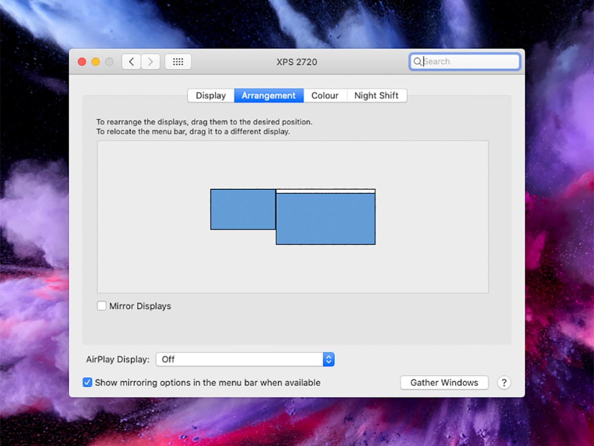Enable Mirror Displays

pos(102,306)
